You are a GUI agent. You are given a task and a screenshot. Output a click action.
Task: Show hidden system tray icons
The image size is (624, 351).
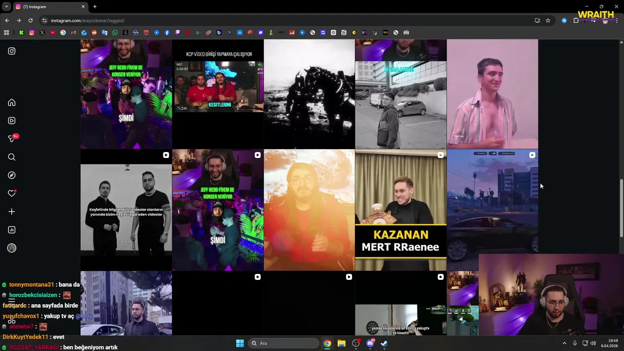click(565, 343)
